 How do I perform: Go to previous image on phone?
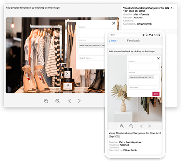click(x=141, y=126)
